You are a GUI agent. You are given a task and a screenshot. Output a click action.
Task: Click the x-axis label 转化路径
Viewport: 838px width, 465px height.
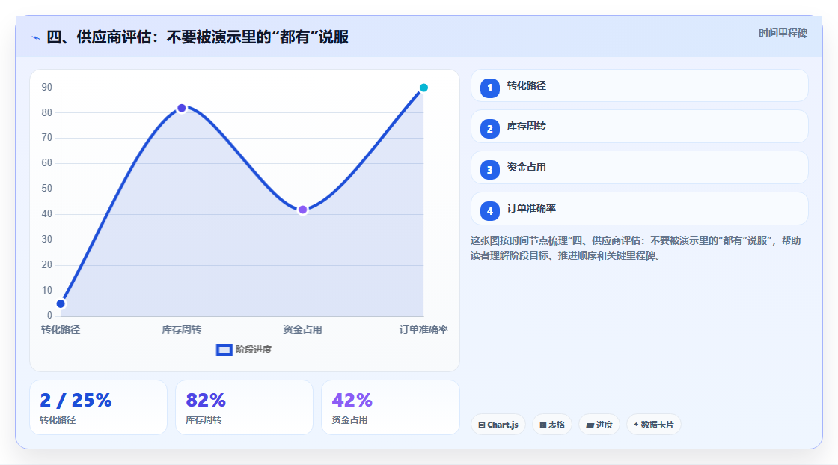pos(61,329)
